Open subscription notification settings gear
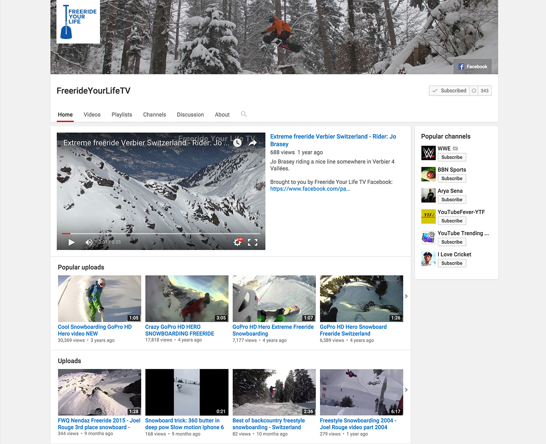Image resolution: width=546 pixels, height=444 pixels. point(474,91)
